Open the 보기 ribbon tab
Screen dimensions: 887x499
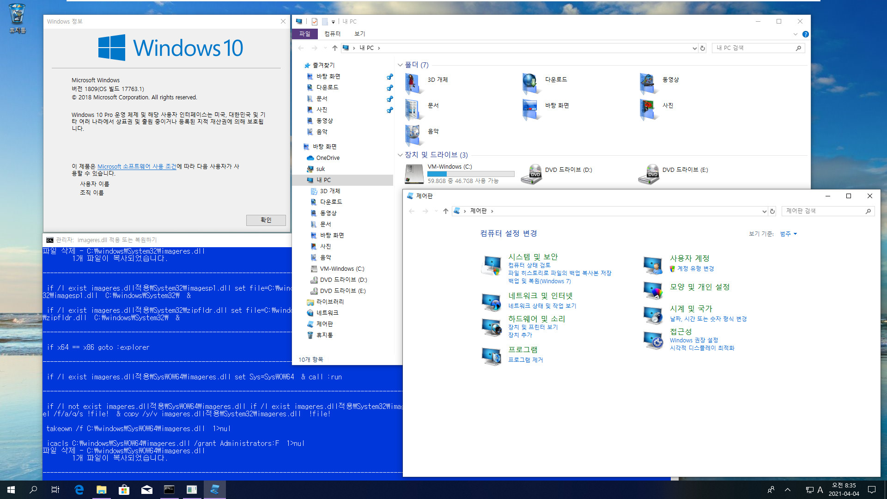(359, 34)
